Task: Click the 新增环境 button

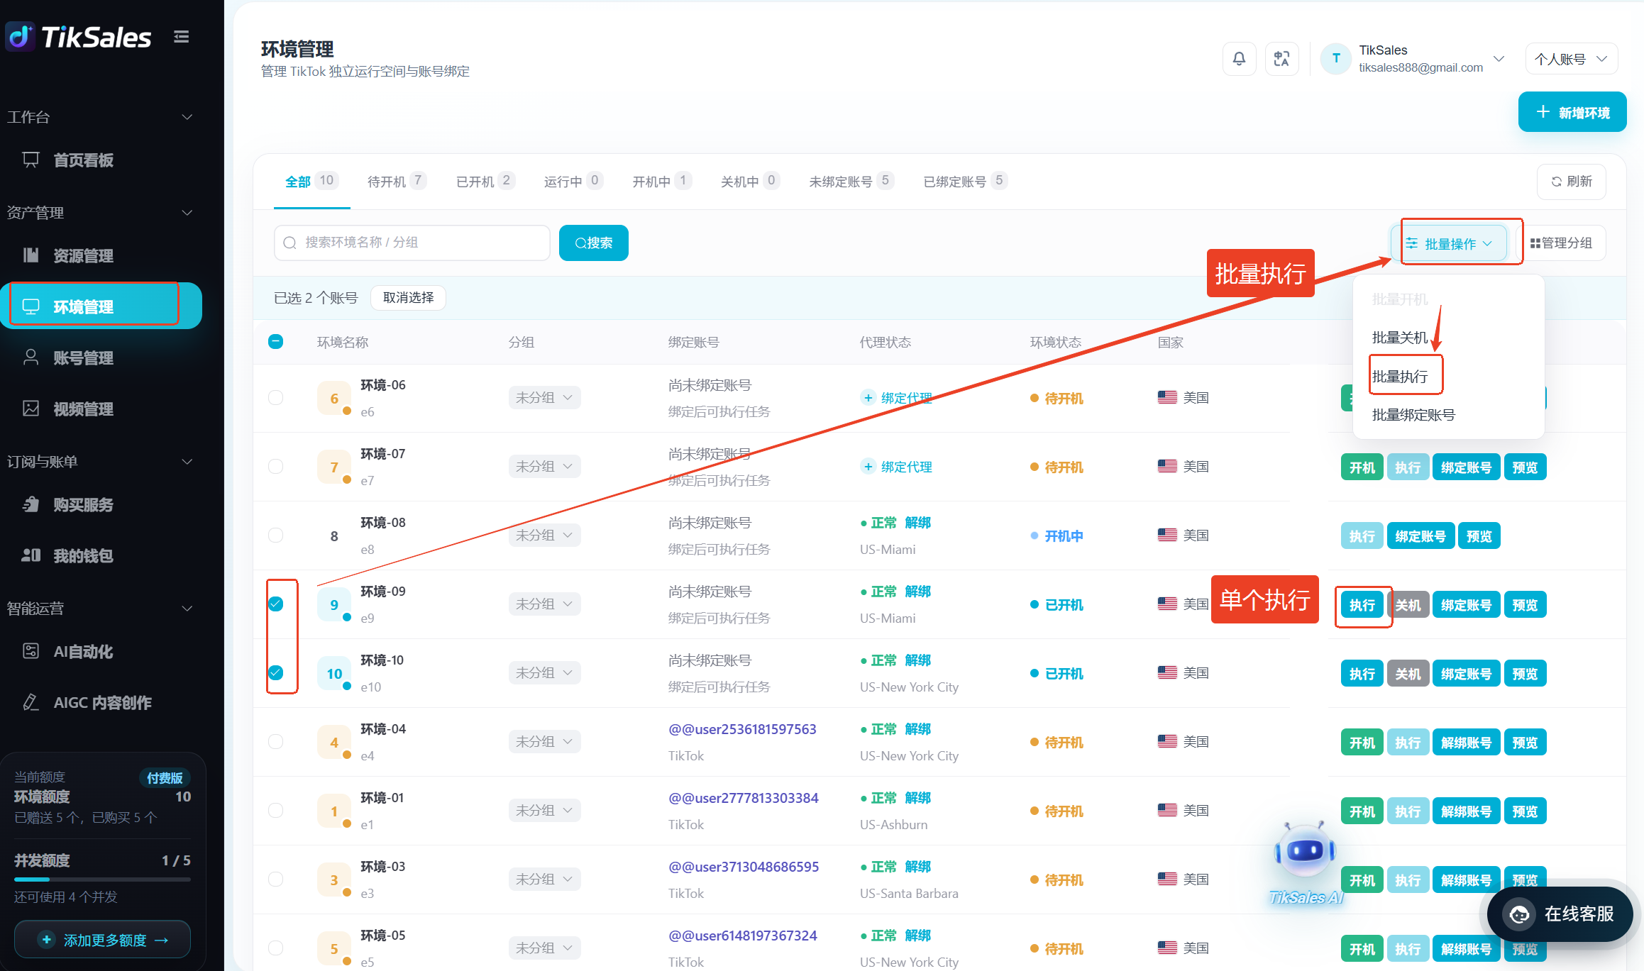Action: click(x=1572, y=112)
